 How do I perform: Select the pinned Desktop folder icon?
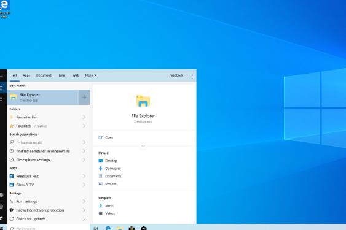click(101, 161)
